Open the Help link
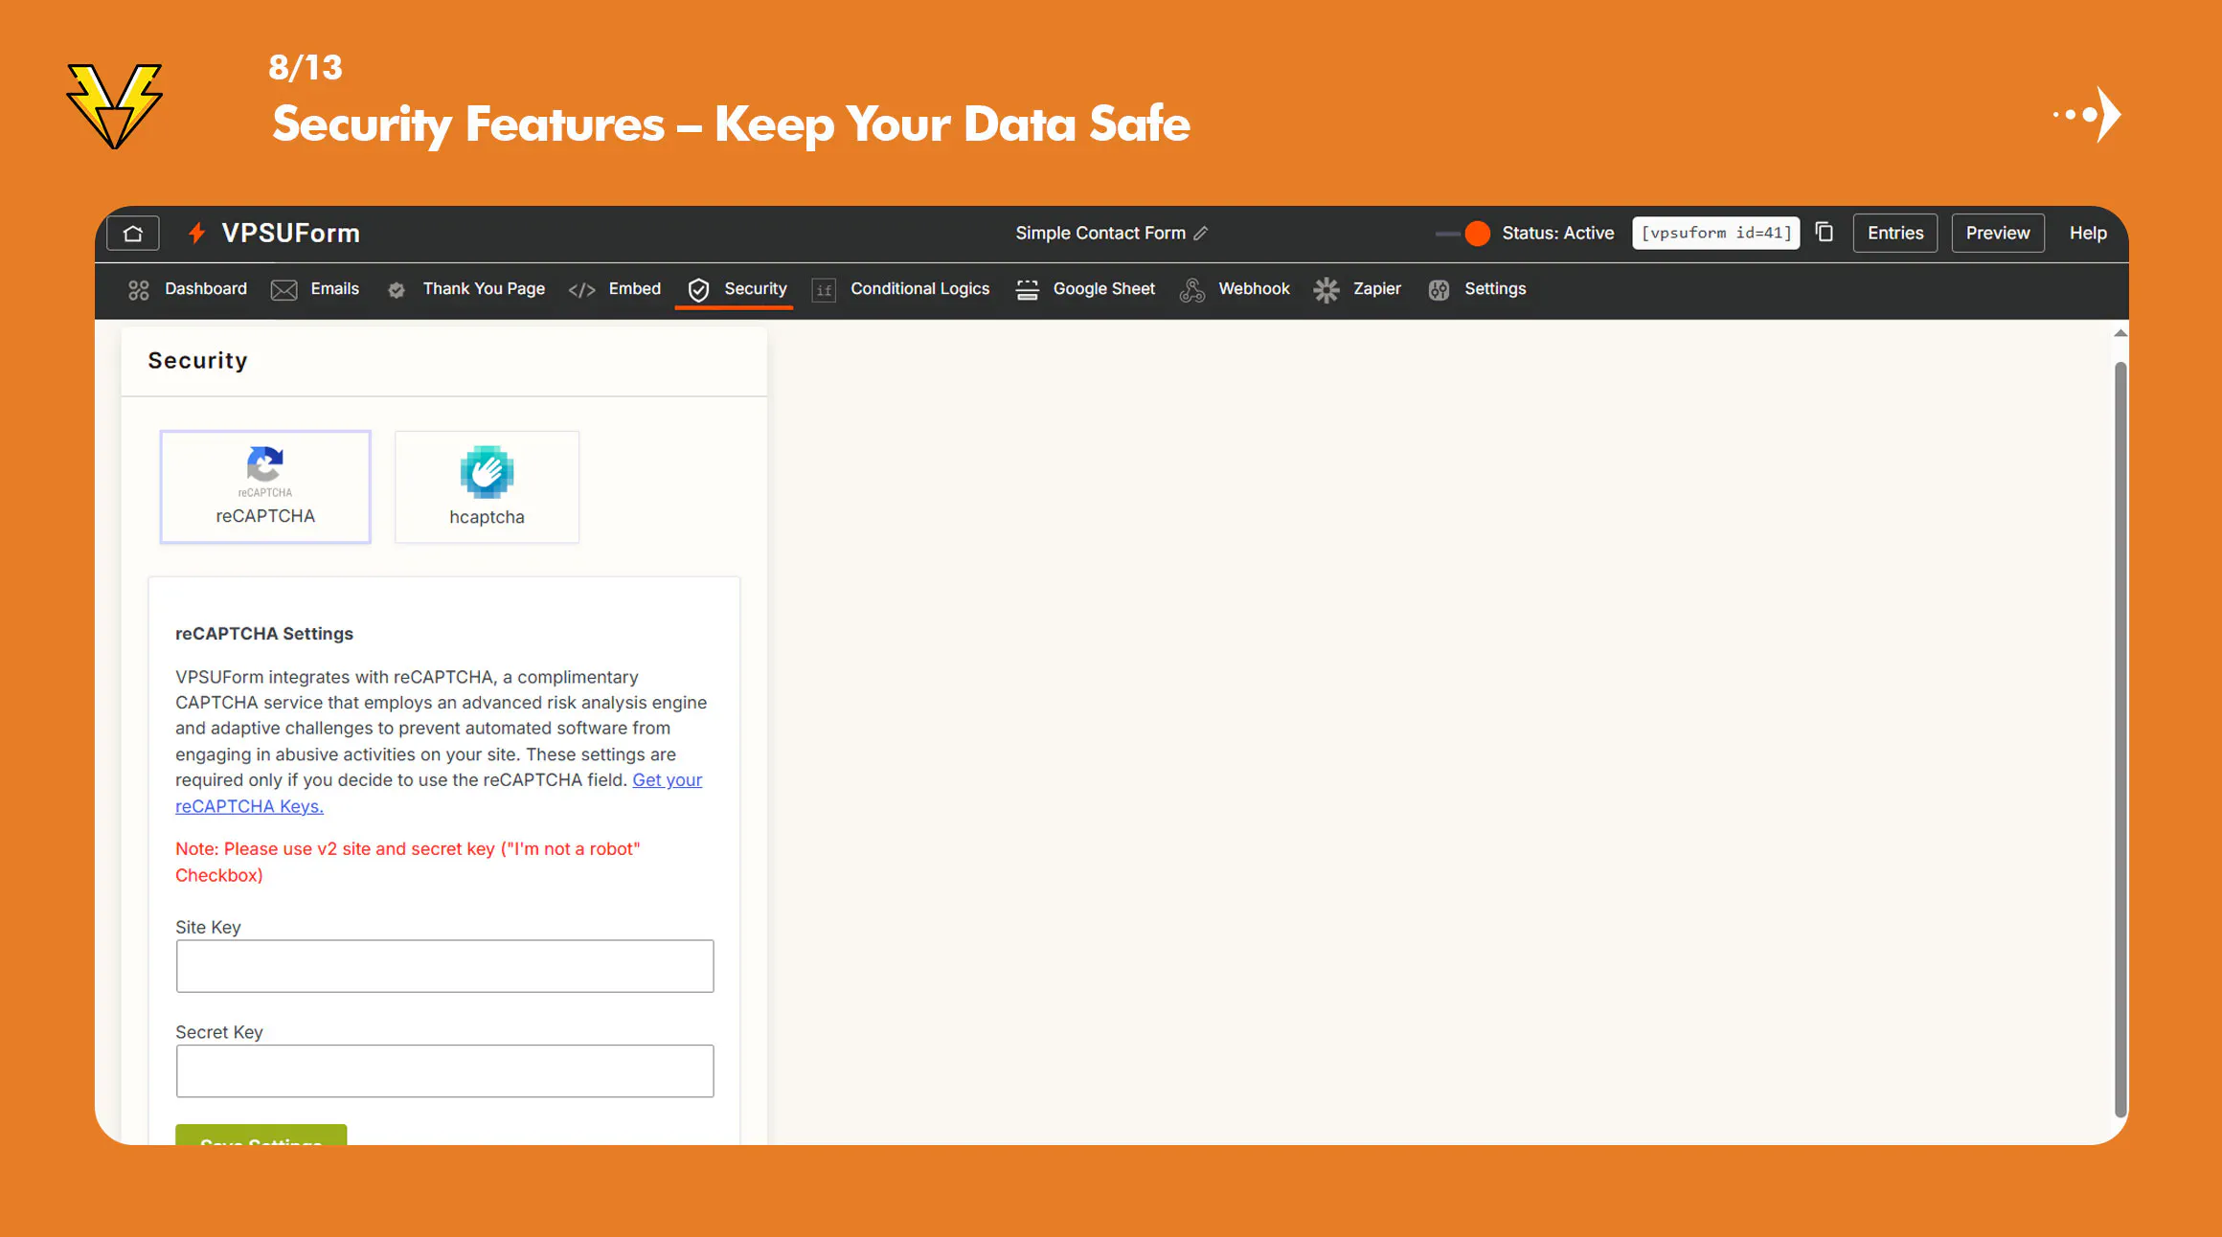This screenshot has height=1237, width=2222. point(2088,234)
